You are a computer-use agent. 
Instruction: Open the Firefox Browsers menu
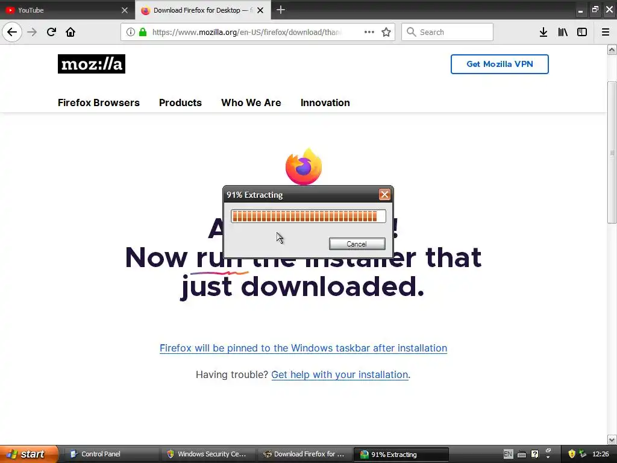99,102
